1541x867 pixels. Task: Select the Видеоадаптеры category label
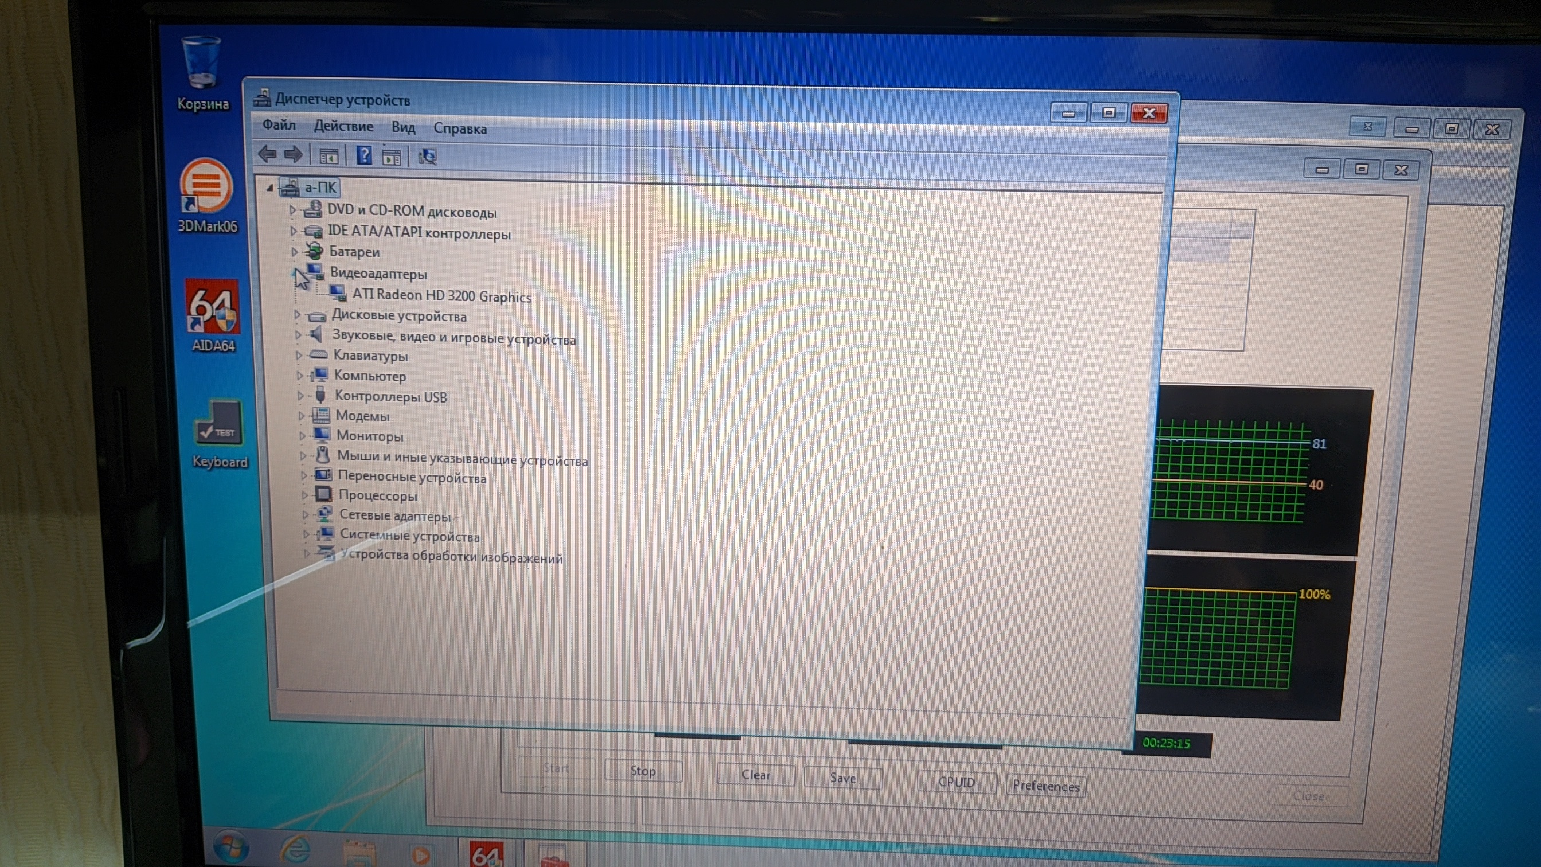pos(379,274)
